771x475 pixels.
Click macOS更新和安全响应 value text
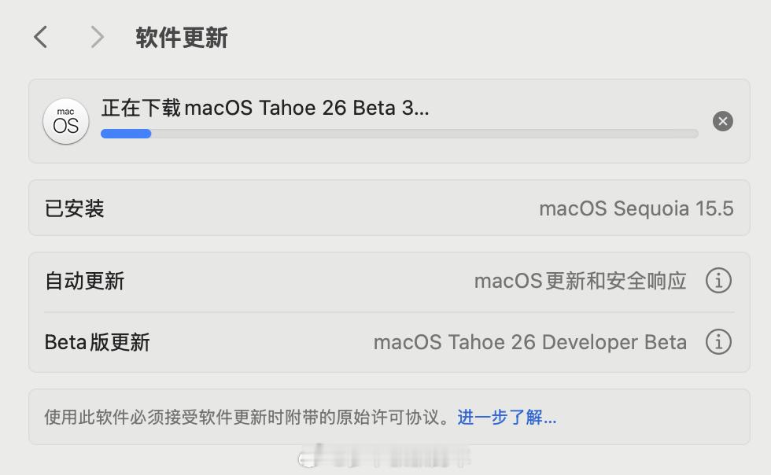coord(581,282)
